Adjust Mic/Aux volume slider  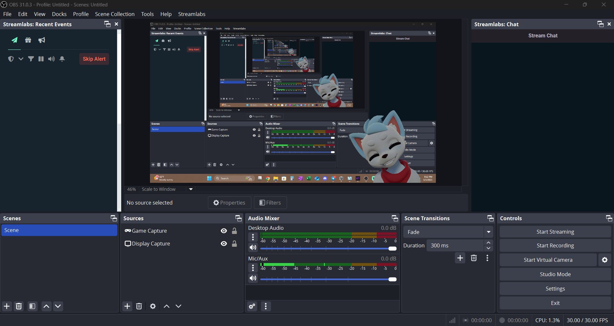pos(328,279)
